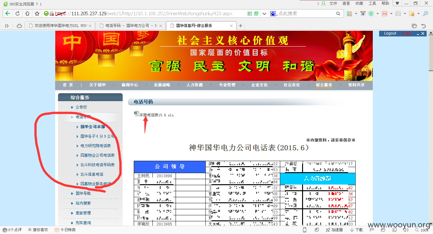
Task: Expand the extensions grid dropdown arrow
Action: click(356, 14)
